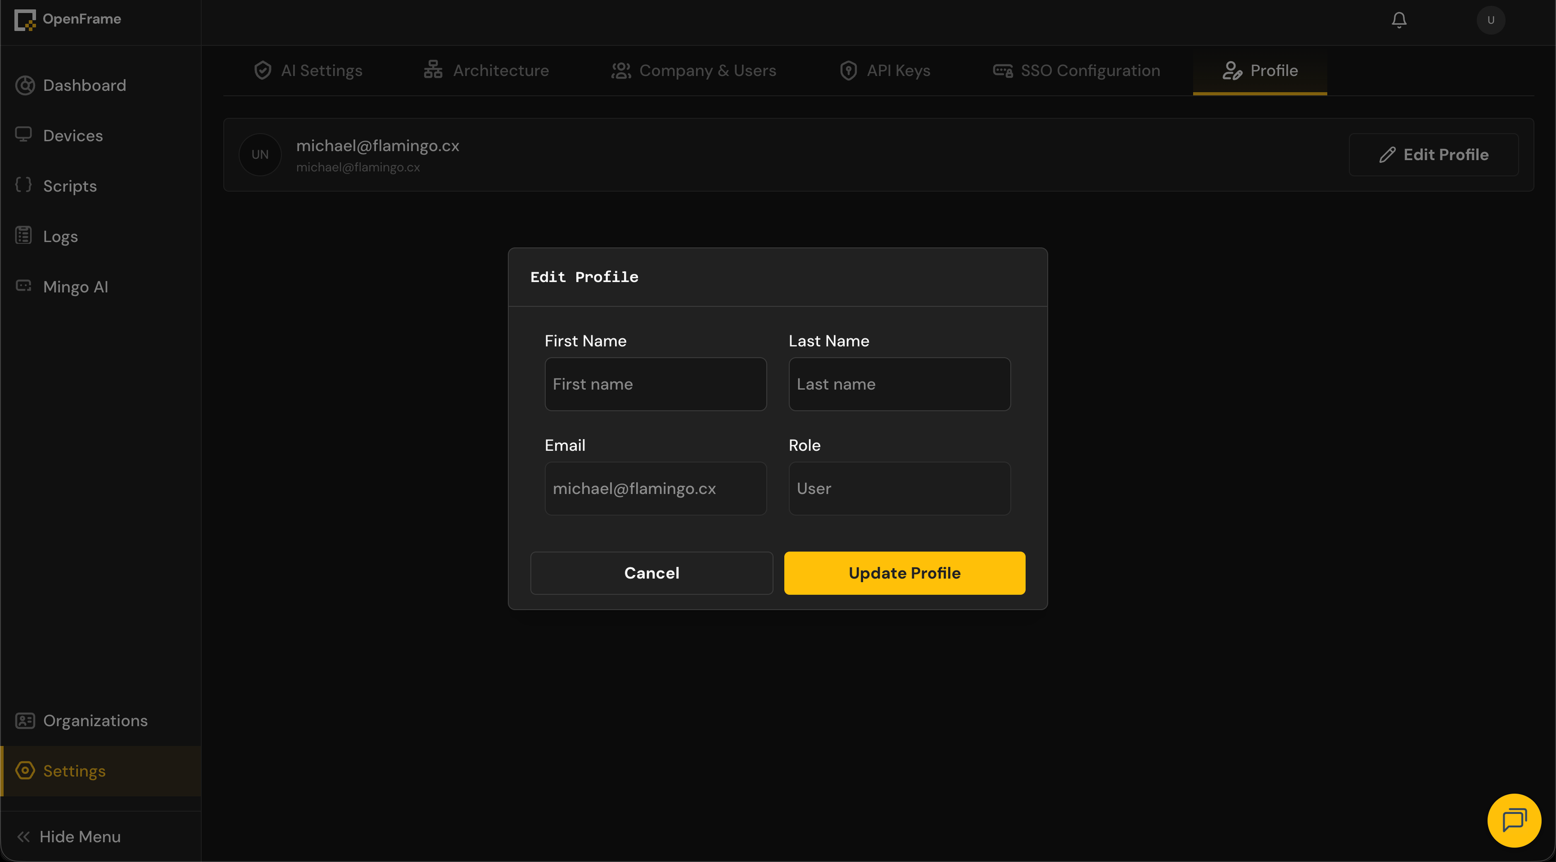Open the notifications bell
This screenshot has width=1556, height=862.
click(x=1399, y=20)
